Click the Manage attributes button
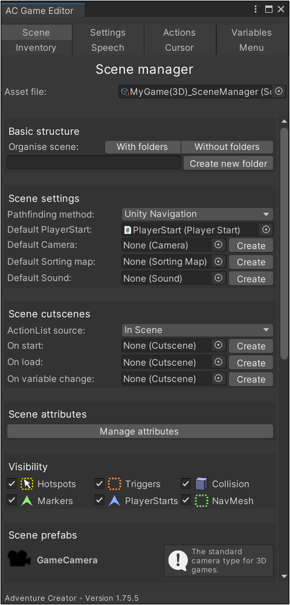Viewport: 290px width, 605px height. tap(140, 431)
